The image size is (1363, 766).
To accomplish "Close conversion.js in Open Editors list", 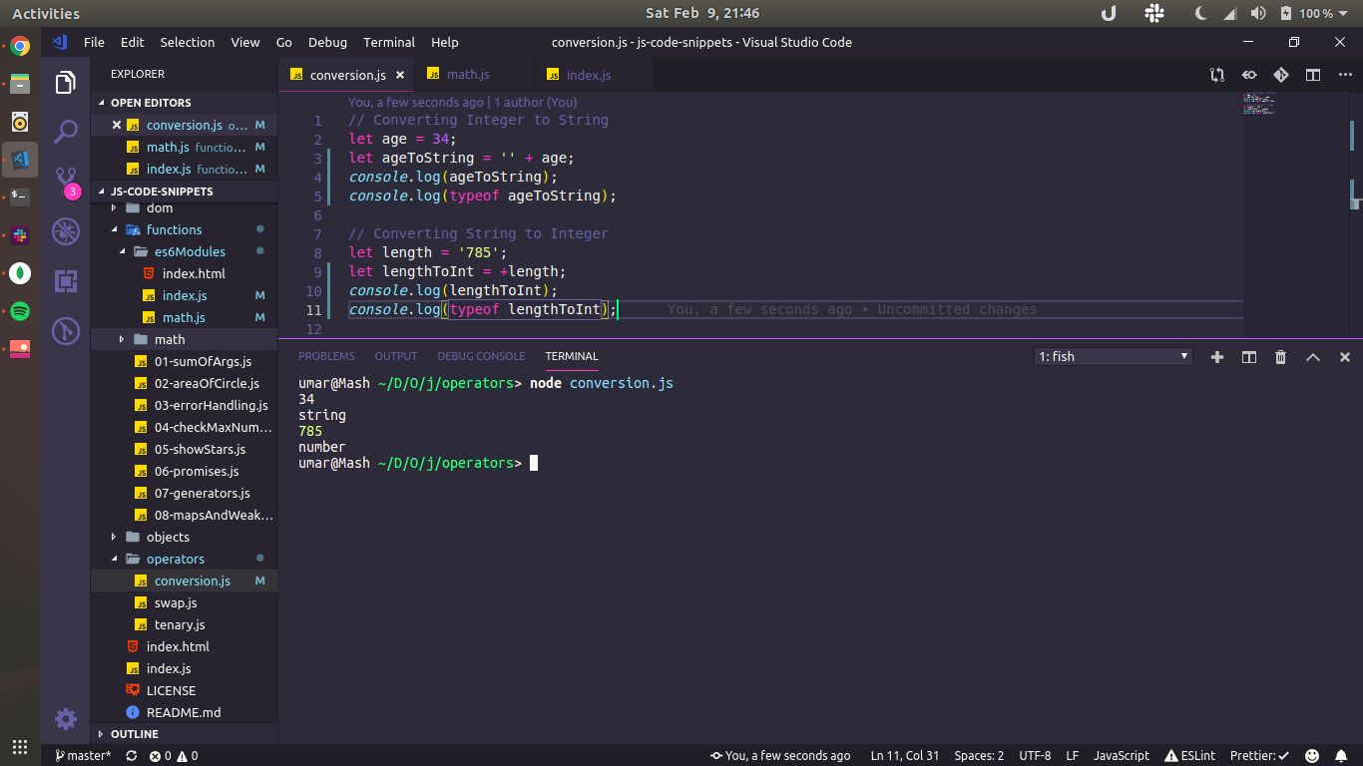I will [x=117, y=125].
